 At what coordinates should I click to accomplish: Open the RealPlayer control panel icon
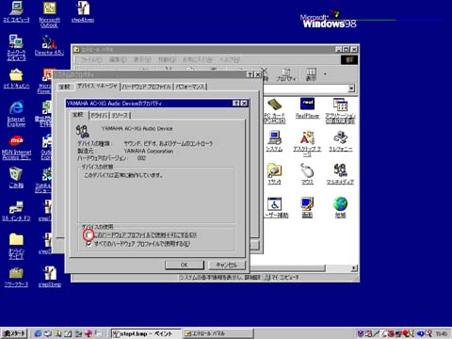click(x=307, y=105)
